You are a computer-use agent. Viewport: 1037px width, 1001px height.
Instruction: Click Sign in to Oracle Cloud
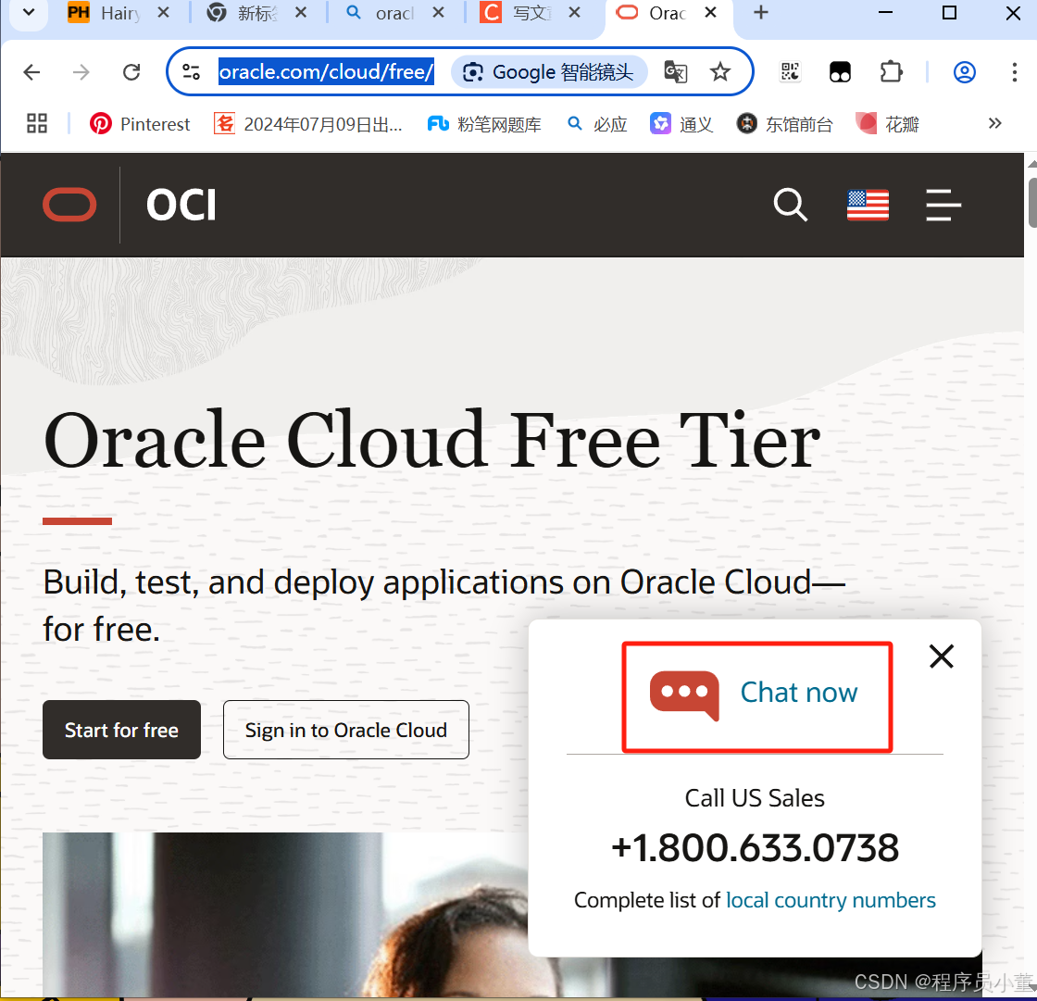tap(346, 730)
